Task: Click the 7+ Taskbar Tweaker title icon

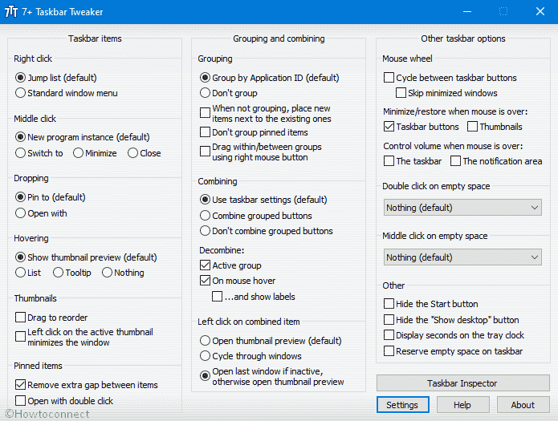Action: pos(11,12)
